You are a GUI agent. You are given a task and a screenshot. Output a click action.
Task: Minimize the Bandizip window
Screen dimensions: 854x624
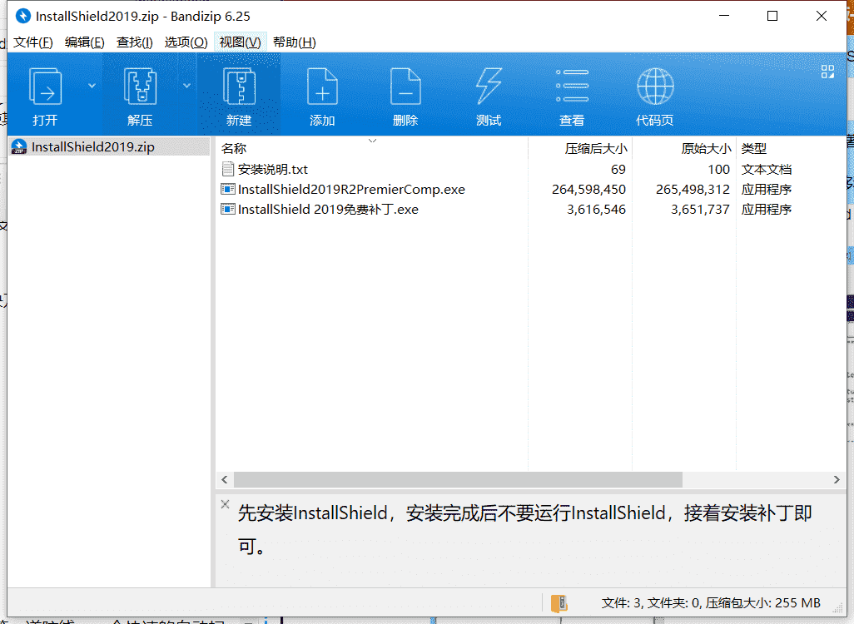pyautogui.click(x=724, y=17)
